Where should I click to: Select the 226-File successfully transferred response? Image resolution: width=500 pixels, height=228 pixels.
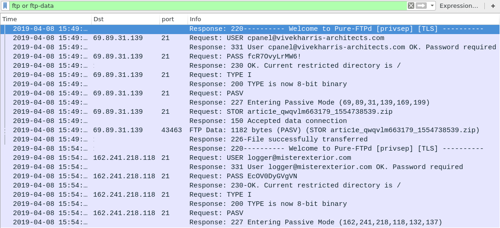pyautogui.click(x=250, y=140)
